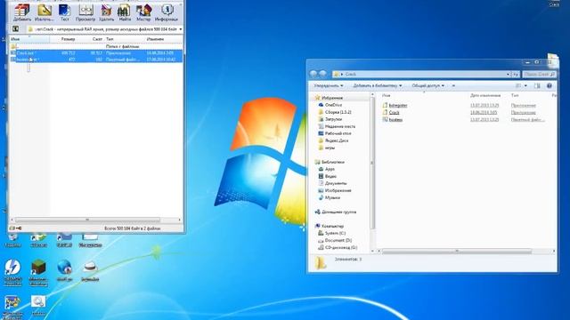Open the Изображения library
The width and height of the screenshot is (570, 320).
pyautogui.click(x=335, y=190)
